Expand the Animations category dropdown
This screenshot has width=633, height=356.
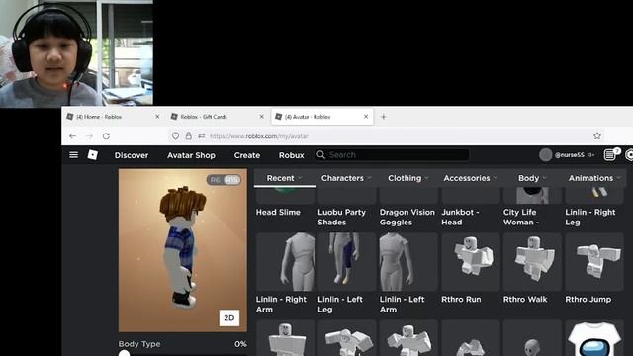[x=594, y=178]
